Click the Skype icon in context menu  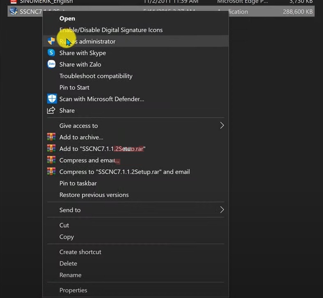[x=51, y=53]
